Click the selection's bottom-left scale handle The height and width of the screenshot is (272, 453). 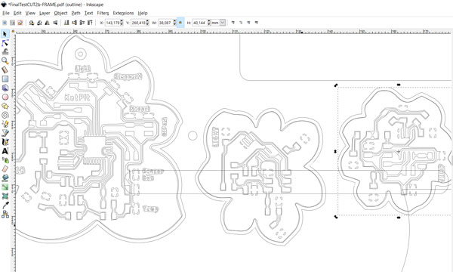point(336,217)
